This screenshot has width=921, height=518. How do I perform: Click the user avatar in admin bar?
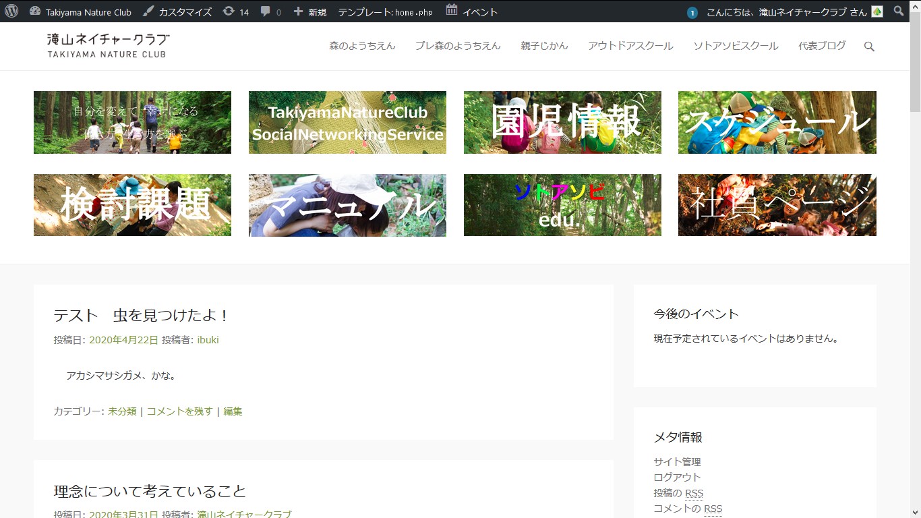point(877,11)
